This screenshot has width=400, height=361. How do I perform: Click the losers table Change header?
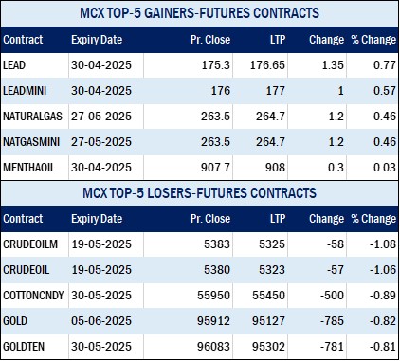click(326, 219)
